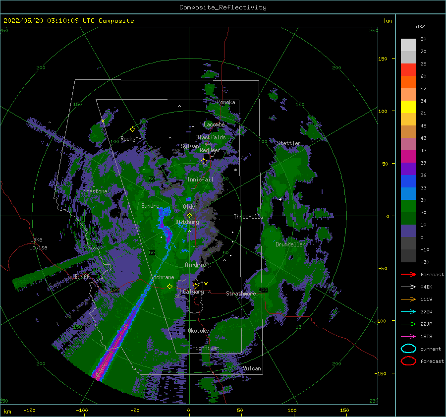
Task: Click the green 22JP arrow icon
Action: 408,324
